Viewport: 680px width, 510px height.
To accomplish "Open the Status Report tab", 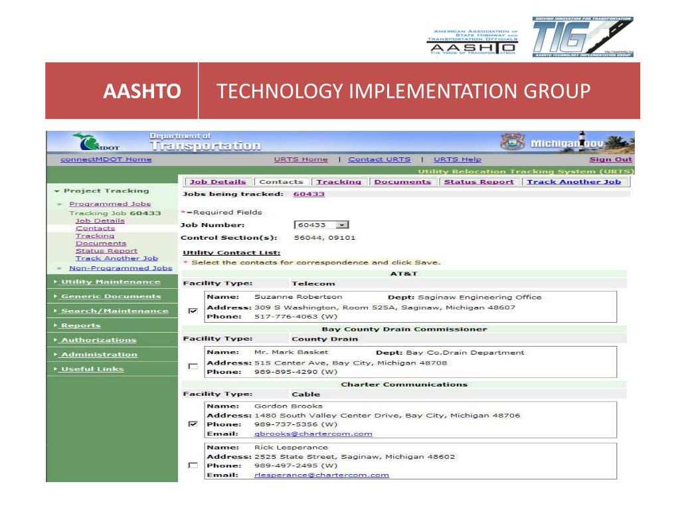I will 479,182.
